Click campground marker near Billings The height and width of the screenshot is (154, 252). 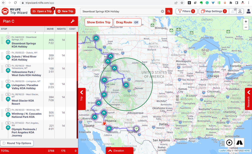point(110,56)
